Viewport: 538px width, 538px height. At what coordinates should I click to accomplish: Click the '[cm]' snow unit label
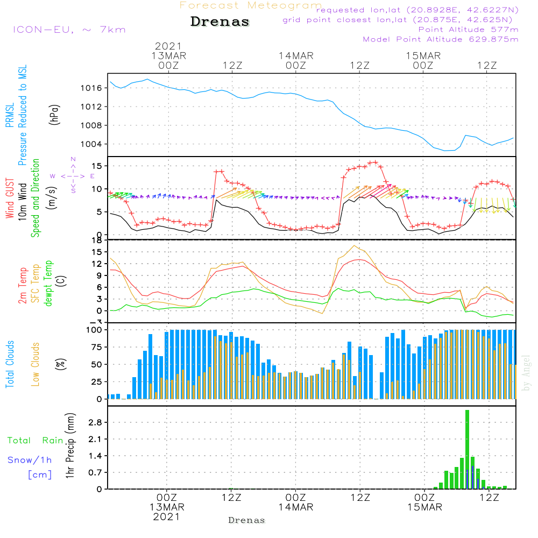tap(40, 475)
